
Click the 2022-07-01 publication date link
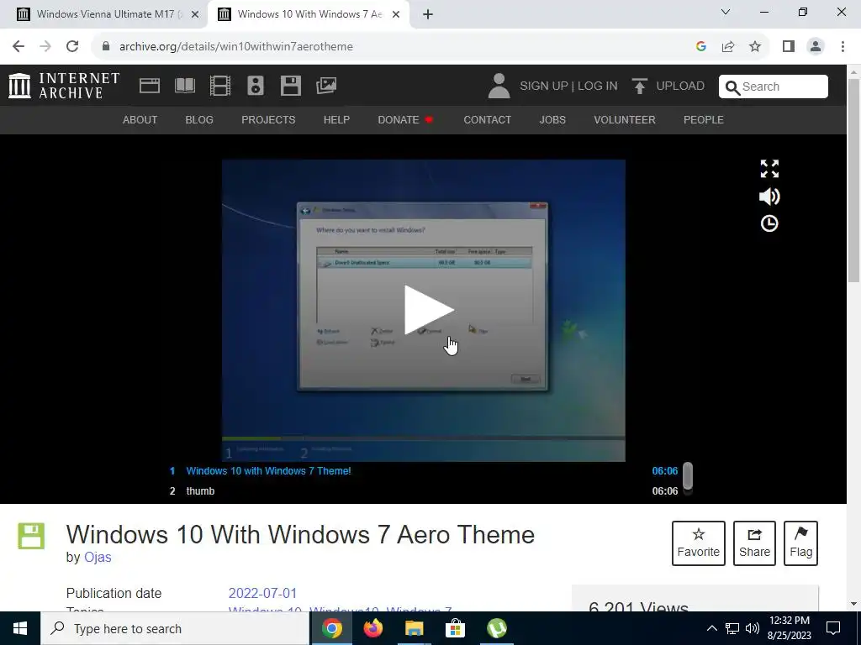pyautogui.click(x=262, y=594)
